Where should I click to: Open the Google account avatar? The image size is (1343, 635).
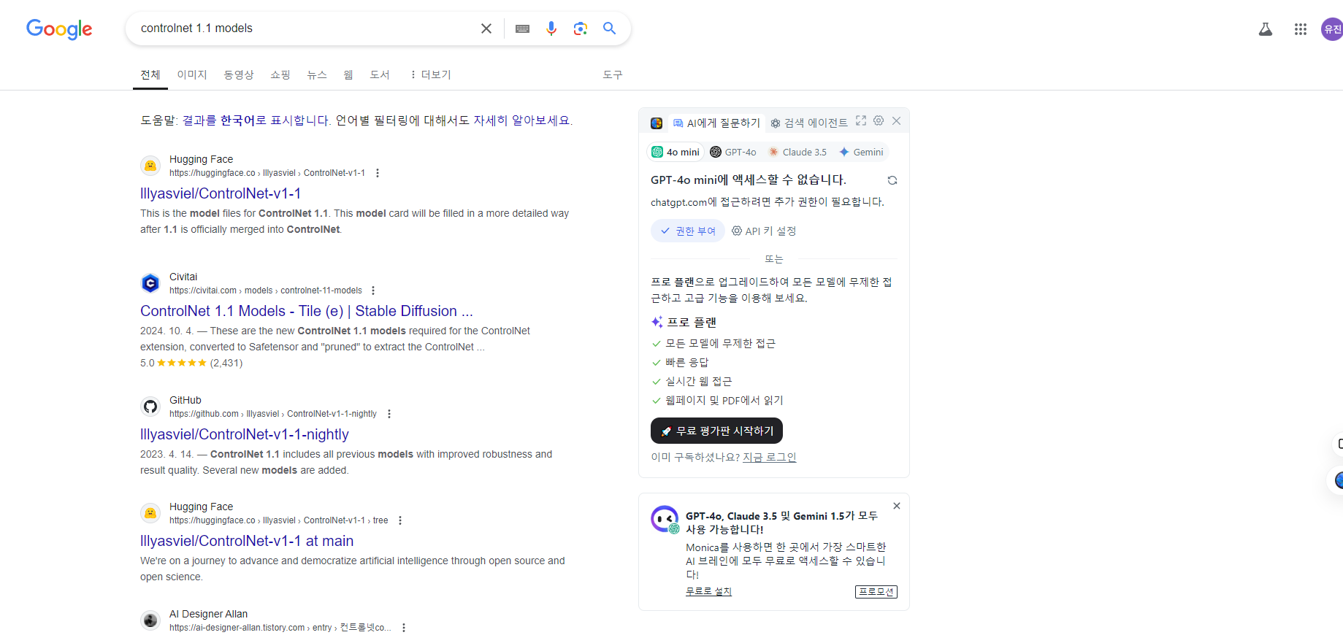point(1332,29)
